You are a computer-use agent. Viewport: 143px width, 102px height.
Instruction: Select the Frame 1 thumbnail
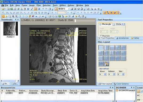coord(11,29)
